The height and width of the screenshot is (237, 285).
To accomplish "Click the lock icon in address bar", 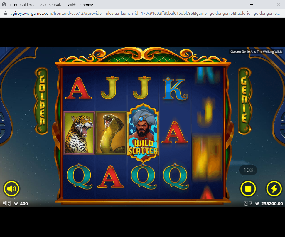I will click(x=6, y=13).
